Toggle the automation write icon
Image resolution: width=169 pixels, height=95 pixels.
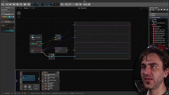[x=21, y=4]
